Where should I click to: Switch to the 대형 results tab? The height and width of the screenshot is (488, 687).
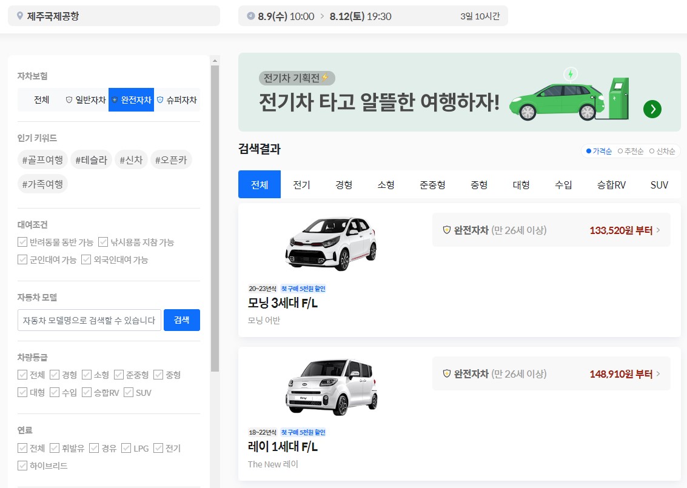pos(521,184)
